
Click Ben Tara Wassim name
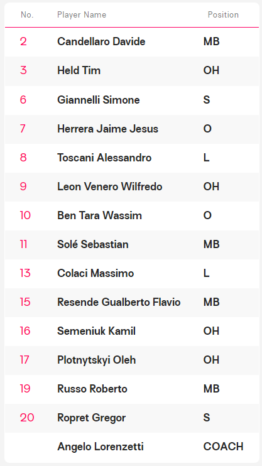tap(99, 215)
